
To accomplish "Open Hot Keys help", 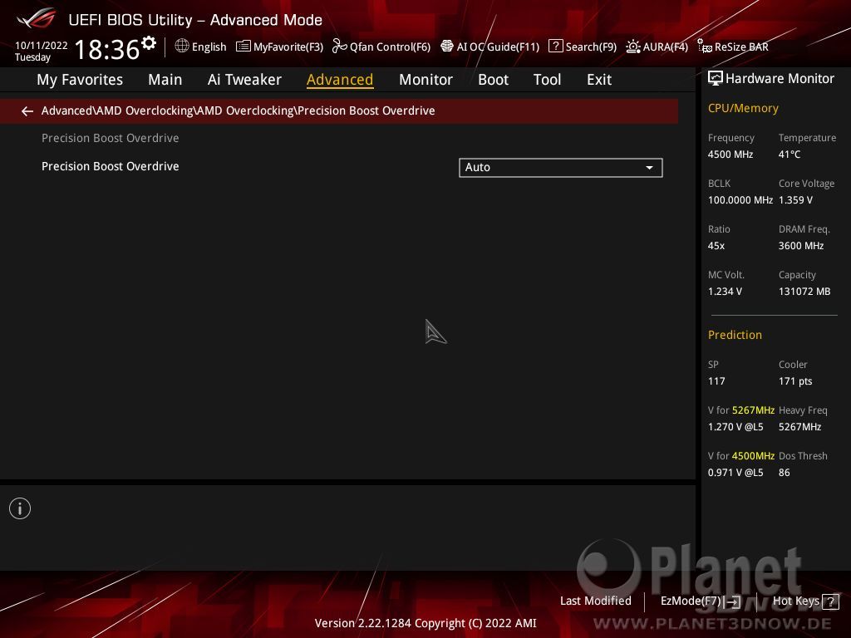I will pos(795,601).
